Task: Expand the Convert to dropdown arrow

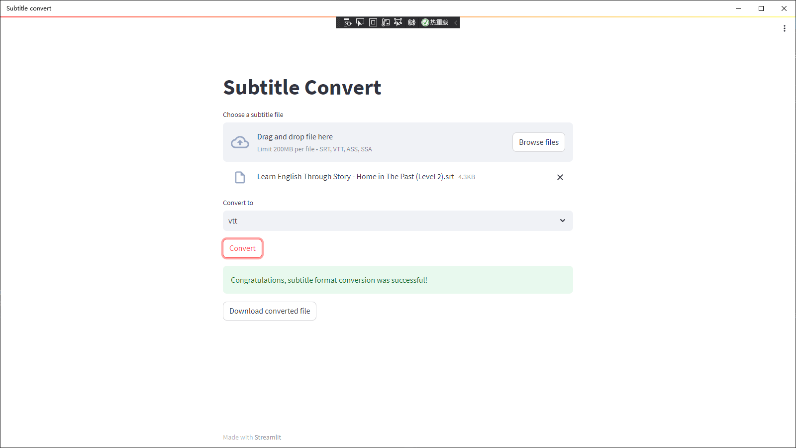Action: point(563,221)
